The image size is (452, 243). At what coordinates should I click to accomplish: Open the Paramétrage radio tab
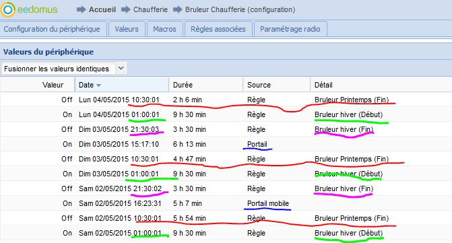coord(290,29)
